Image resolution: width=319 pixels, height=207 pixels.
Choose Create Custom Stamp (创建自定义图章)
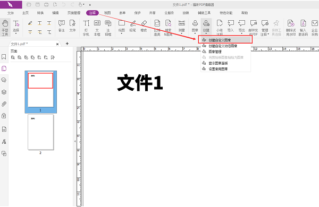tap(225, 40)
